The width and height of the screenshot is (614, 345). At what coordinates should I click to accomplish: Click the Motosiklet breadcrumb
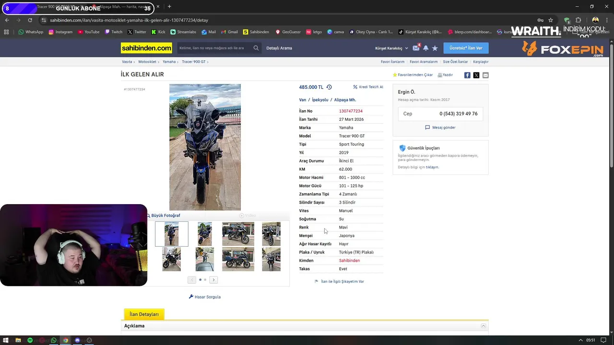pos(147,62)
